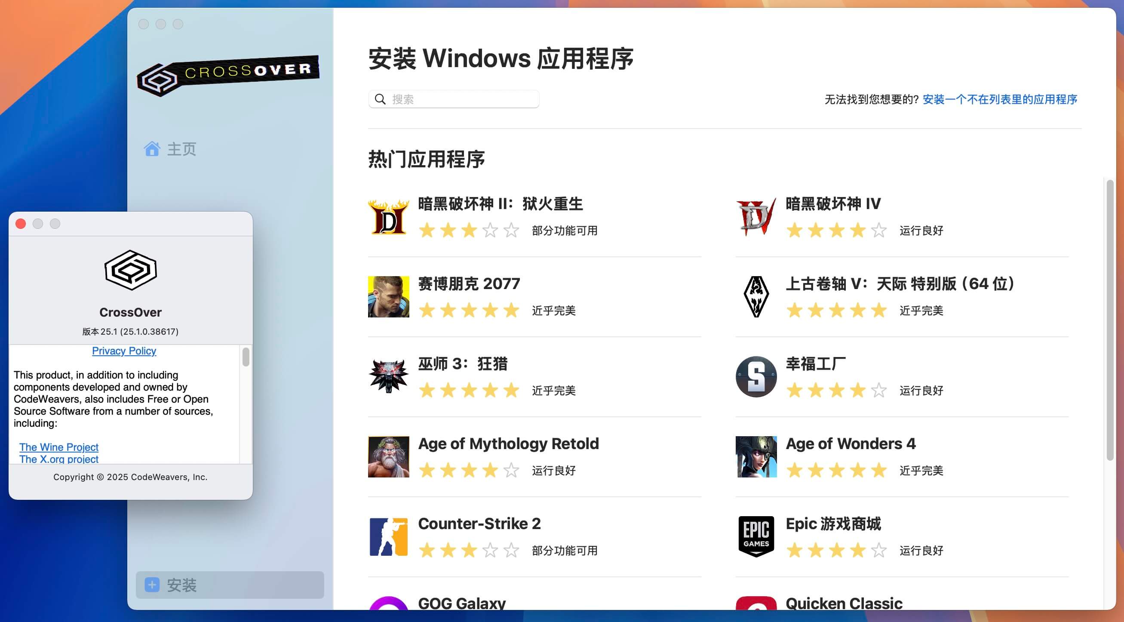Click the About dialog text scrollbar

pos(246,357)
